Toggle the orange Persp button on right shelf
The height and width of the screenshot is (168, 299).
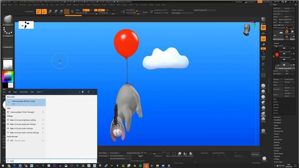(x=263, y=28)
